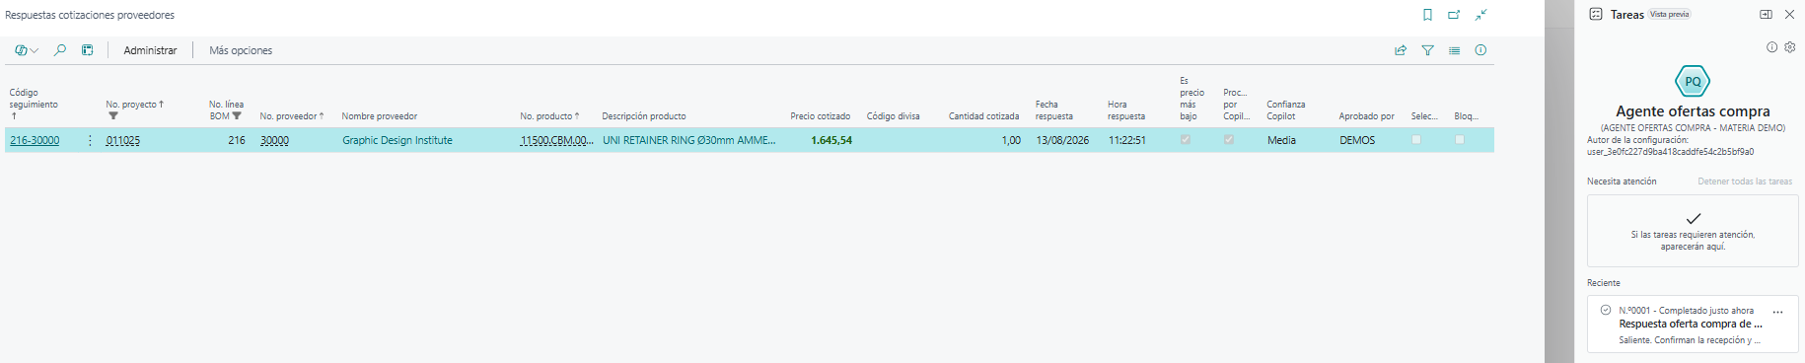Open agent settings gear icon
Screen dimensions: 1805x363
pos(1790,46)
